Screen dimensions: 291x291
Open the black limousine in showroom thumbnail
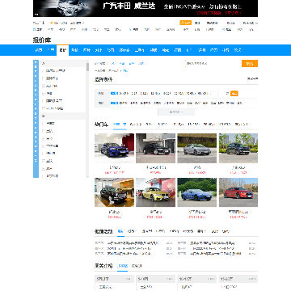pyautogui.click(x=114, y=192)
